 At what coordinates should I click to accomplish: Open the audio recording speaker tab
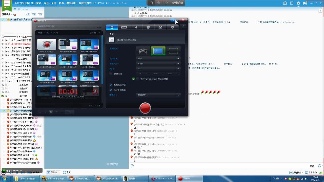pos(136,27)
